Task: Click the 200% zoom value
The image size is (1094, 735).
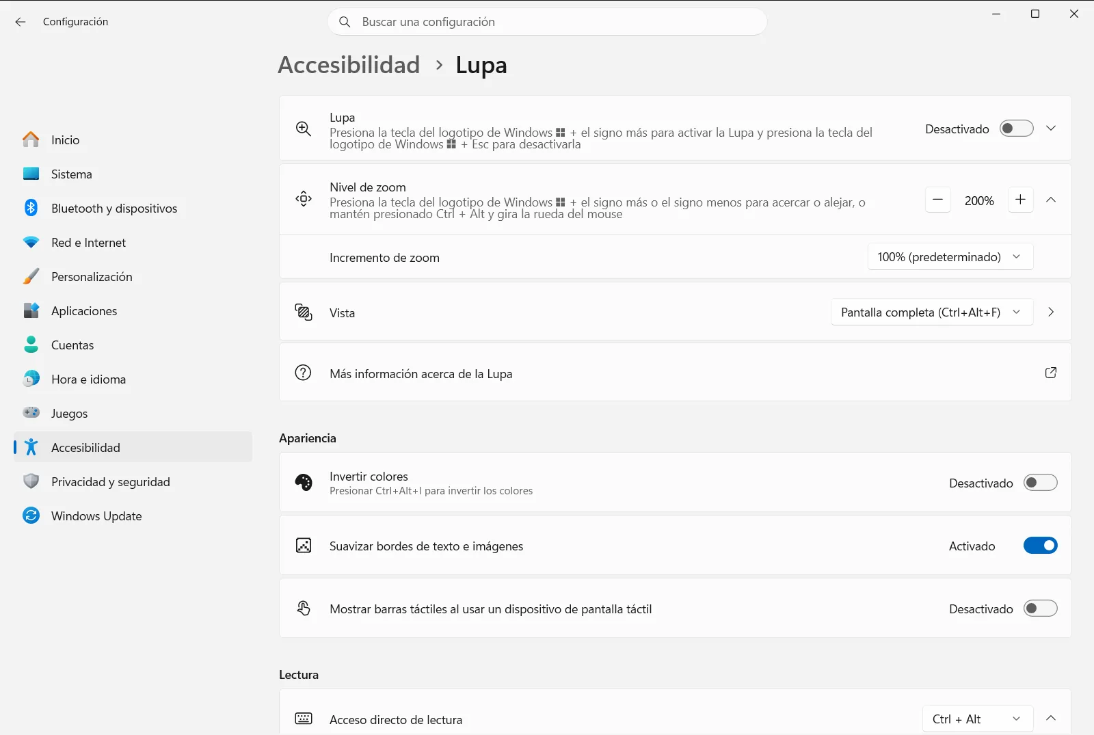Action: [979, 201]
